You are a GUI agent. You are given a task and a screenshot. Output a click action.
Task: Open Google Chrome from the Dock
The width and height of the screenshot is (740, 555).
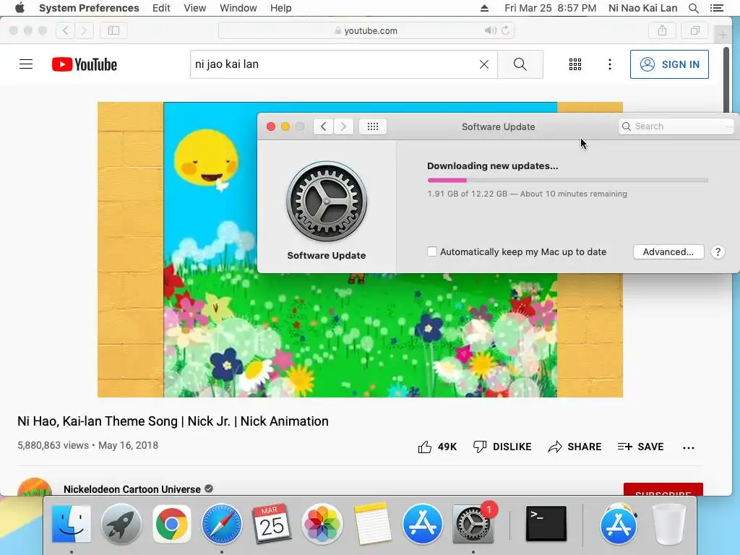pyautogui.click(x=171, y=524)
